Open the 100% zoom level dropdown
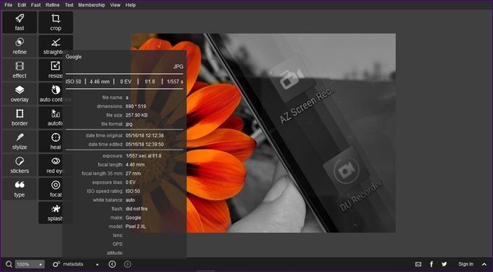Viewport: 493px width, 272px height. [x=30, y=264]
